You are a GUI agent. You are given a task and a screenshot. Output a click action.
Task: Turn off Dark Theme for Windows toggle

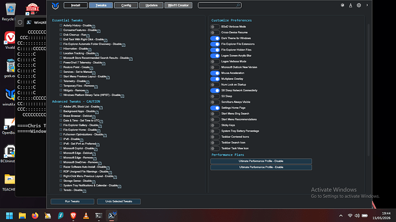[215, 38]
